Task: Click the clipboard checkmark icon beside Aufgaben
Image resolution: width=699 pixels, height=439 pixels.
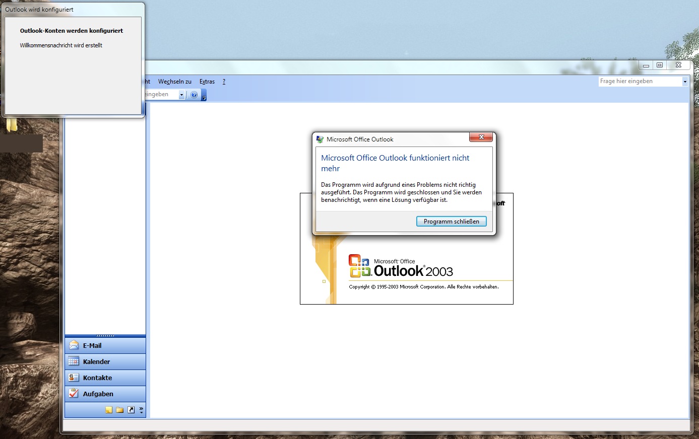Action: (74, 393)
